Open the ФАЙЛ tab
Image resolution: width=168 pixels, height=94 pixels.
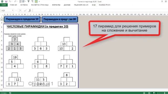(4, 5)
